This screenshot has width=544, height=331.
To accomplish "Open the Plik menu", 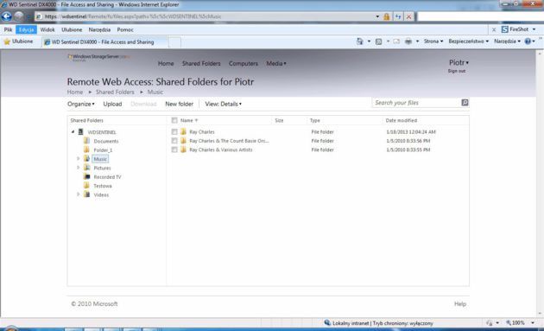I will pos(8,30).
